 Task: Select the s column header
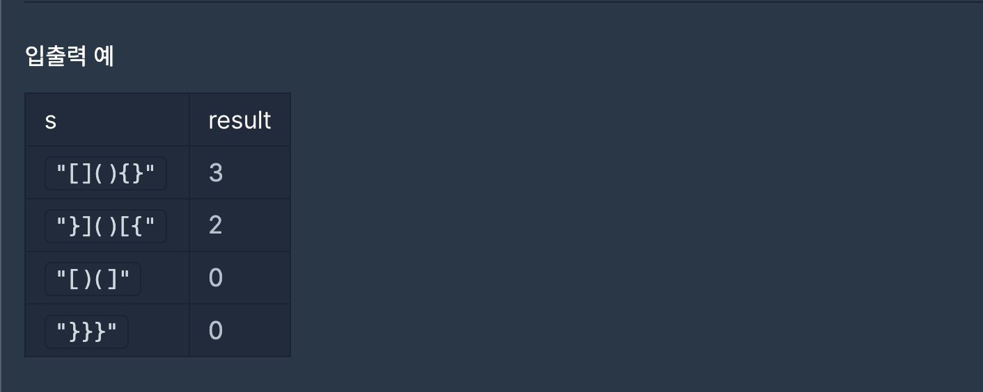pos(50,120)
